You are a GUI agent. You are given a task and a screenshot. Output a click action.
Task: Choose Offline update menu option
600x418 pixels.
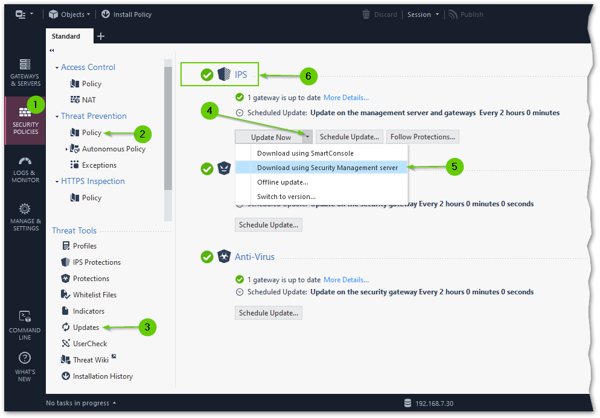pos(321,182)
